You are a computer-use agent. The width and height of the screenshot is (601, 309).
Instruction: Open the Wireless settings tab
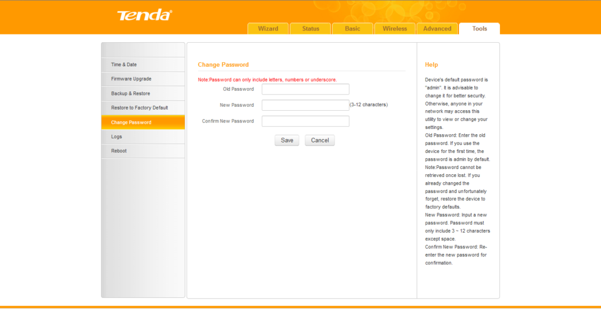(395, 29)
